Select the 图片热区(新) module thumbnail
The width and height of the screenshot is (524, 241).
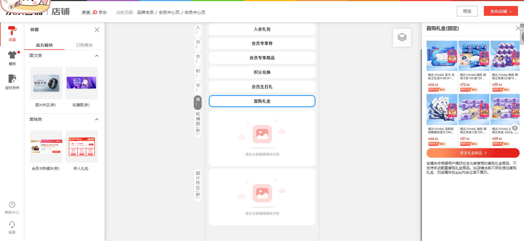click(x=46, y=83)
